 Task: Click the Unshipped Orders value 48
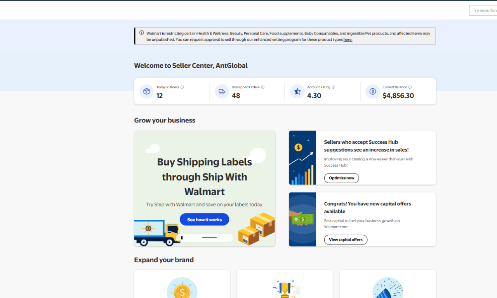click(x=236, y=96)
